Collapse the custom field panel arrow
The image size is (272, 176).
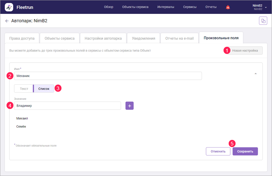click(255, 73)
